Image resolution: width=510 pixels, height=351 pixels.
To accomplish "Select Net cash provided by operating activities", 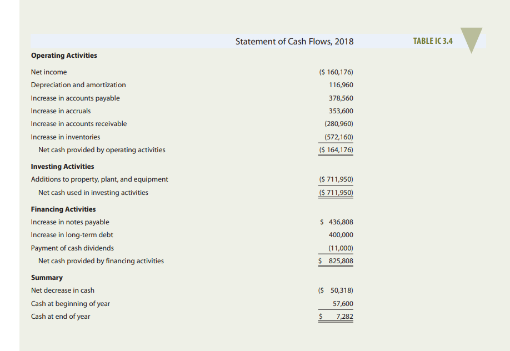I will coord(102,149).
